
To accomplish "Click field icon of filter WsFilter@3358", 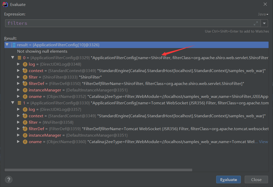I will (25, 122).
